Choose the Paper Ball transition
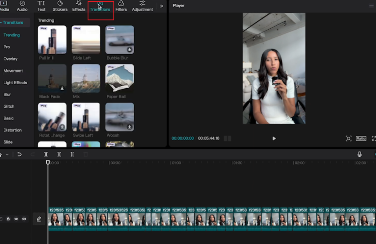Screen dimensions: 376x244 [120, 78]
